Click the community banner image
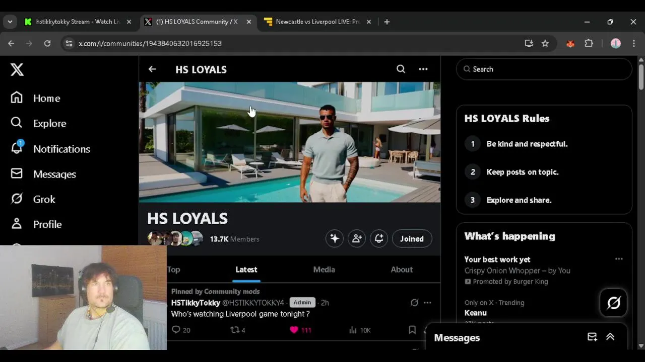The image size is (645, 362). click(290, 142)
